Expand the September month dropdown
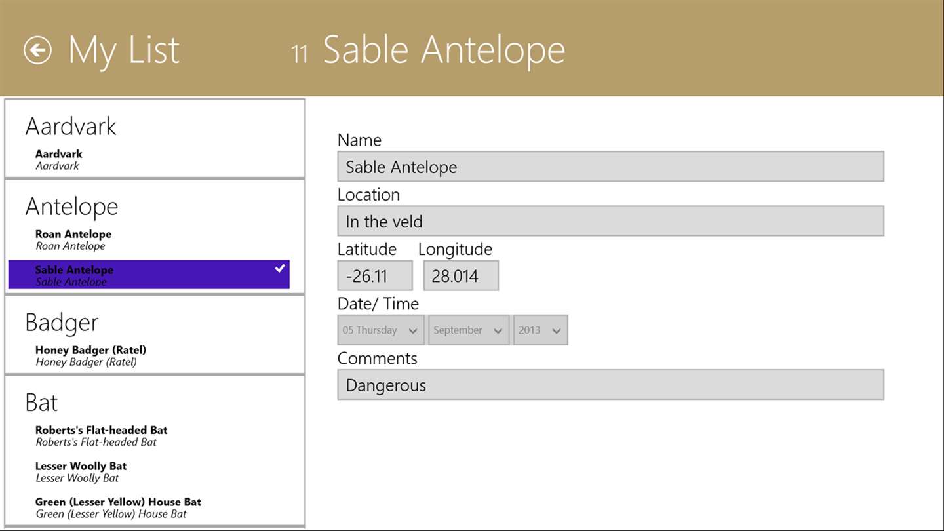This screenshot has width=944, height=531. point(468,330)
